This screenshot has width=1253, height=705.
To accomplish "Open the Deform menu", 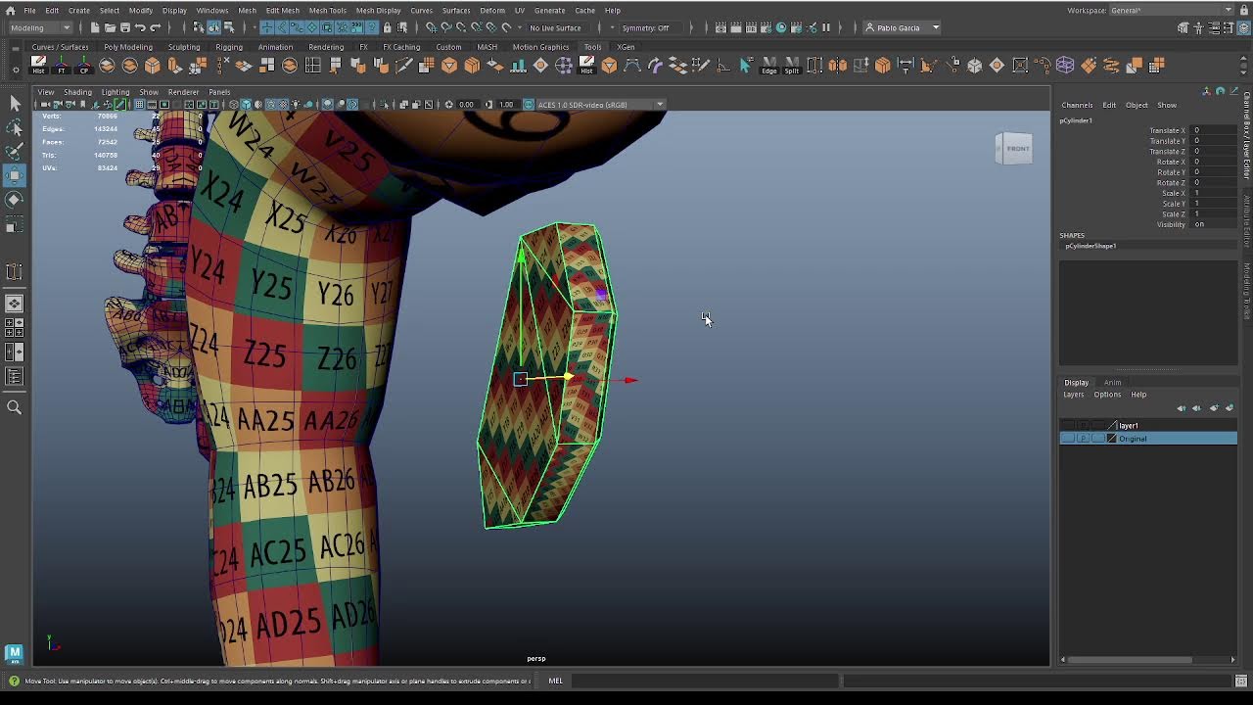I will tap(492, 10).
